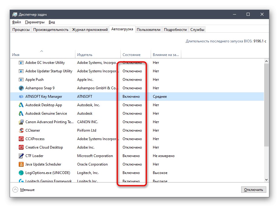
Task: Click the Creative Cloud Desktop icon
Action: click(21, 147)
